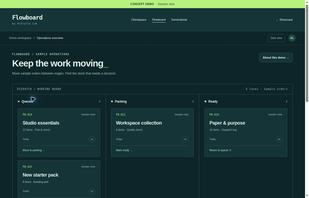This screenshot has height=198, width=309.
Task: Click the green status dot beside Ready
Action: click(x=205, y=102)
